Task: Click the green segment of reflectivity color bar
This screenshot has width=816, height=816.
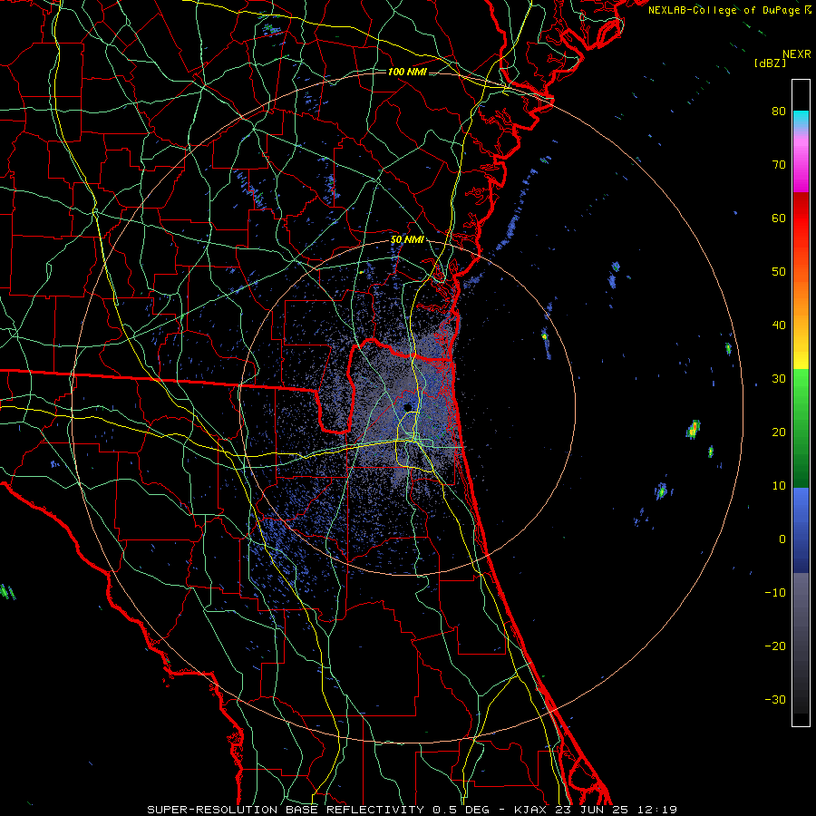Action: click(x=801, y=428)
